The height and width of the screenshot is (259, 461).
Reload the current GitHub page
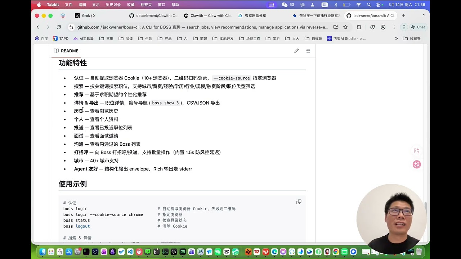59,27
